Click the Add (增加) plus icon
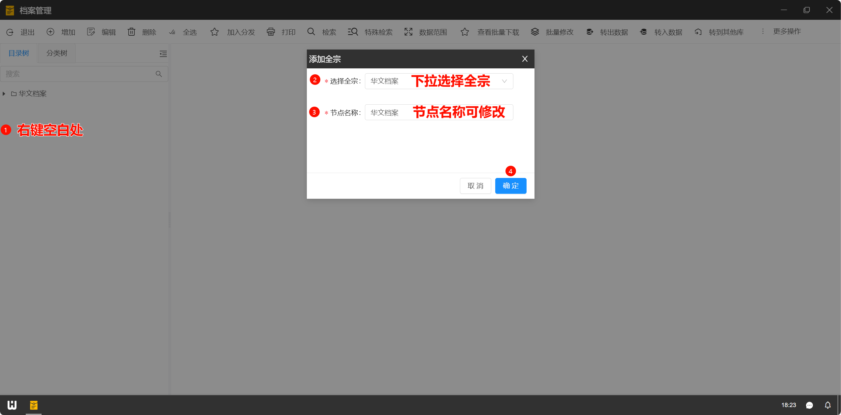This screenshot has width=841, height=415. pos(50,32)
